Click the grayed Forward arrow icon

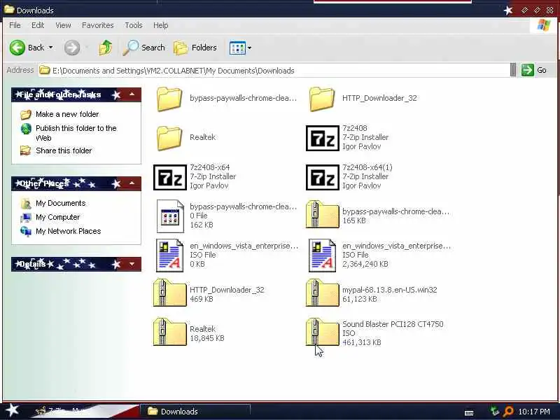tap(72, 48)
